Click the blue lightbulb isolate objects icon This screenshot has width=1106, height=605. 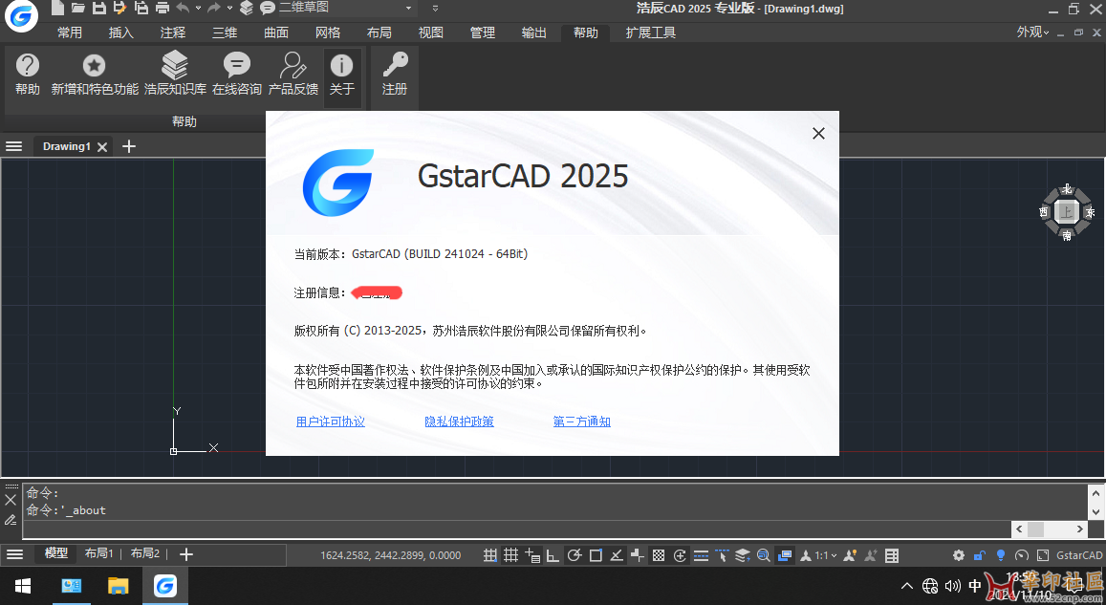pos(1000,555)
